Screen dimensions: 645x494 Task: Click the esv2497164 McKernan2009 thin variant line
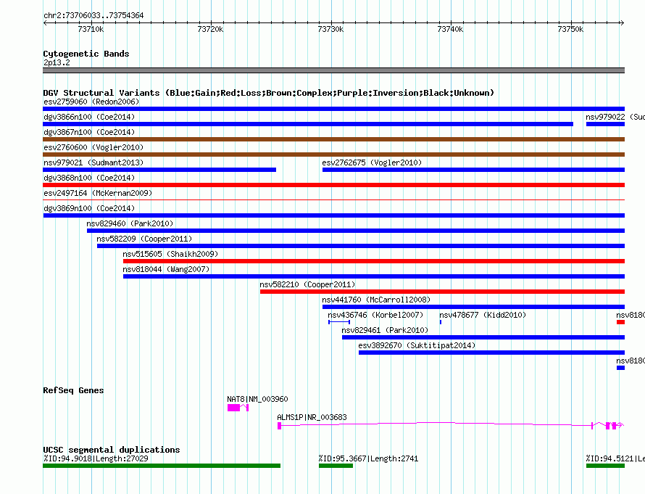[333, 199]
